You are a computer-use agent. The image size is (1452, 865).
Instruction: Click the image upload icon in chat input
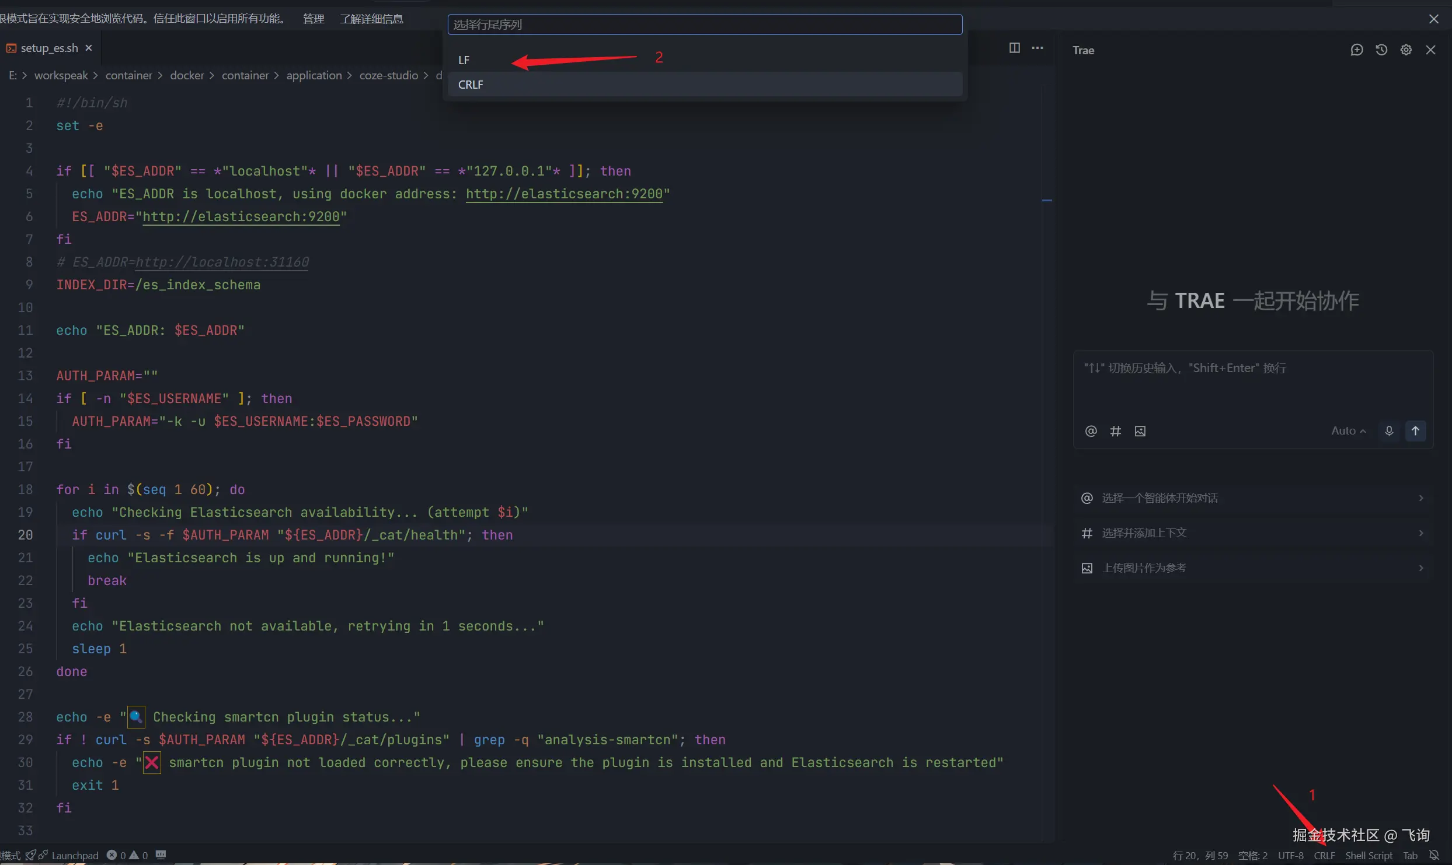pyautogui.click(x=1140, y=431)
